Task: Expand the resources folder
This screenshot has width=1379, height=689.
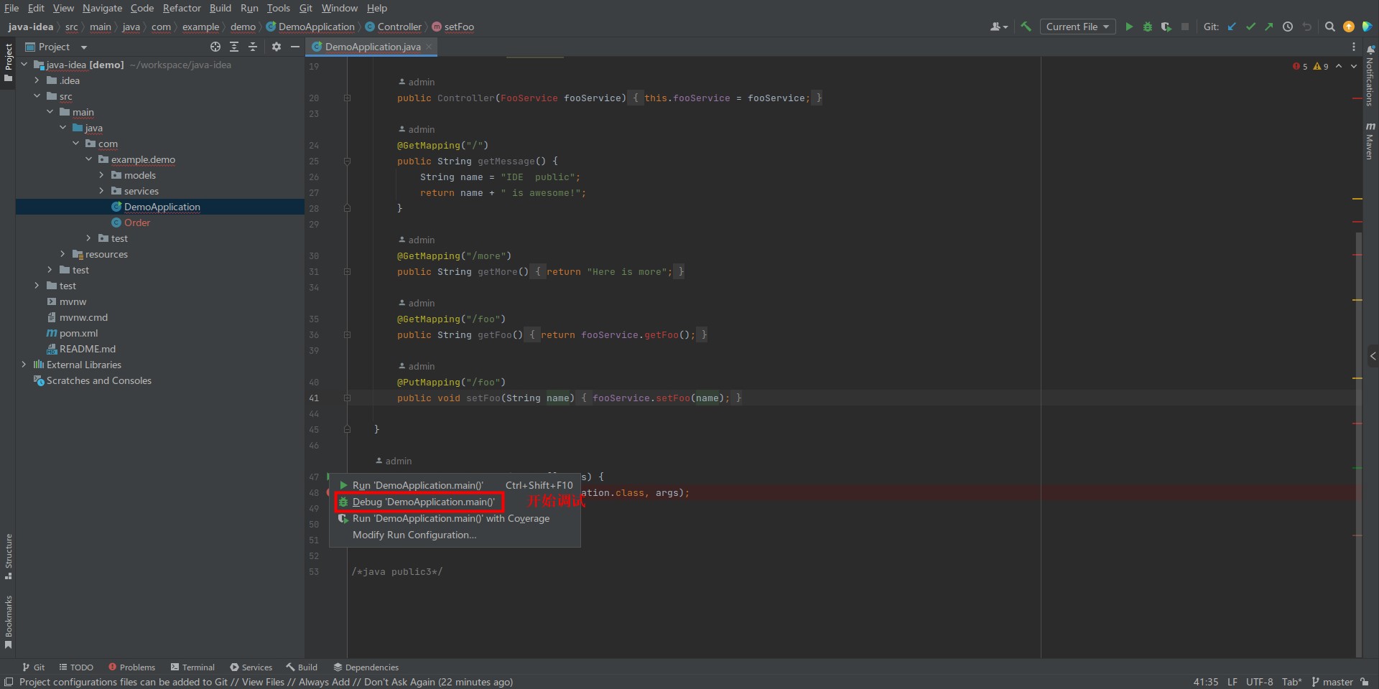Action: coord(63,254)
